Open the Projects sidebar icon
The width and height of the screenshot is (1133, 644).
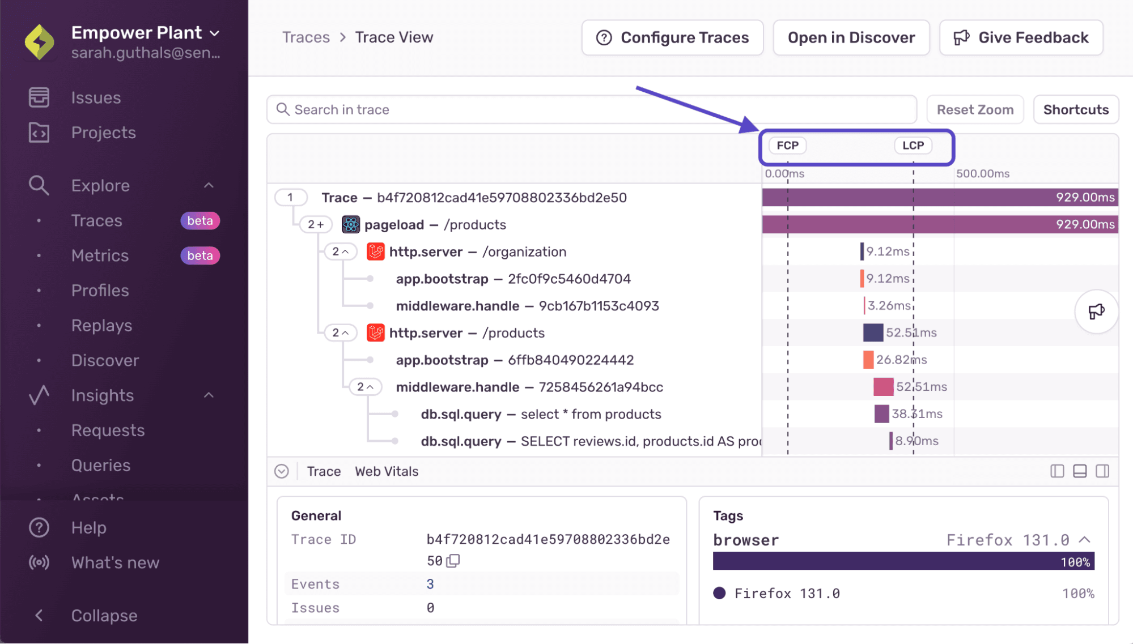39,133
